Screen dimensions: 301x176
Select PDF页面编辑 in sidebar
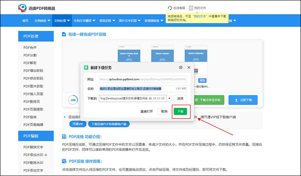[33, 125]
